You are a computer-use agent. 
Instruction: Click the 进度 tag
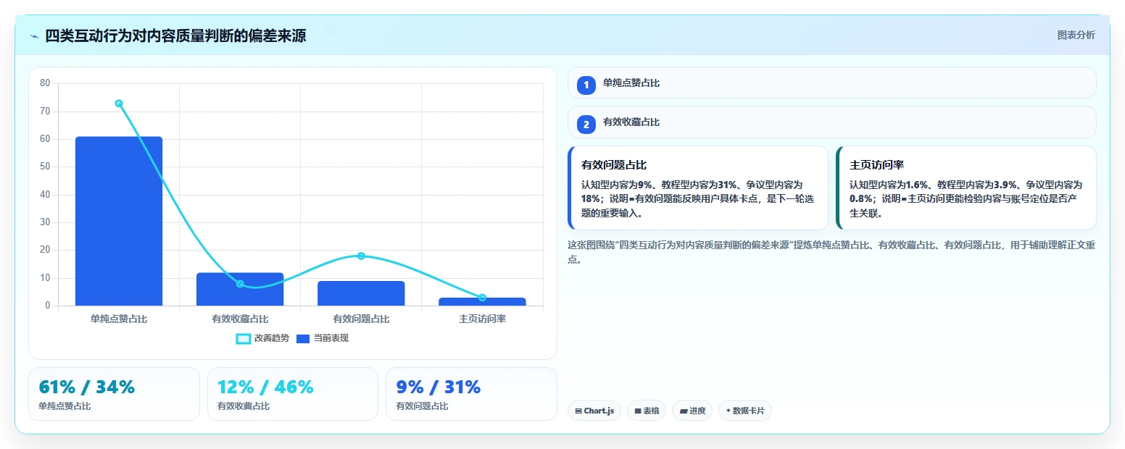coord(692,411)
